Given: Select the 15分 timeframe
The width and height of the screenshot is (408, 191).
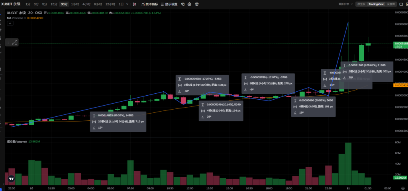Looking at the screenshot, I should point(54,4).
